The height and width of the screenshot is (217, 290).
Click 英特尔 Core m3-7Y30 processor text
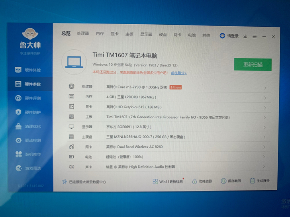137,87
